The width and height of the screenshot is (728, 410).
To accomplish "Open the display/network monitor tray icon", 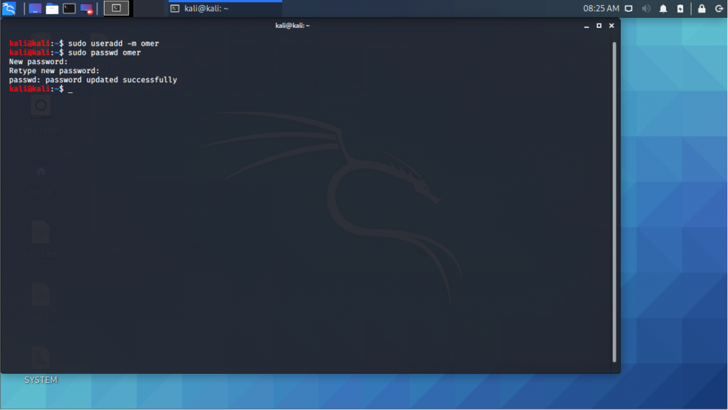I will tap(628, 9).
